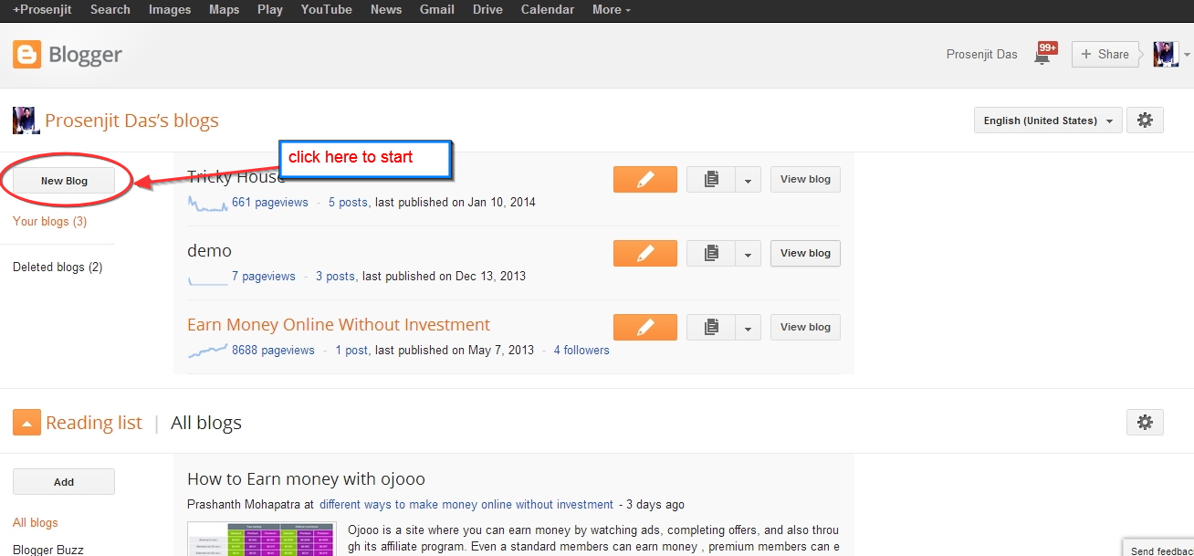Open Earn Money Online Without Investment title
Screen dimensions: 1194x556
click(x=339, y=324)
